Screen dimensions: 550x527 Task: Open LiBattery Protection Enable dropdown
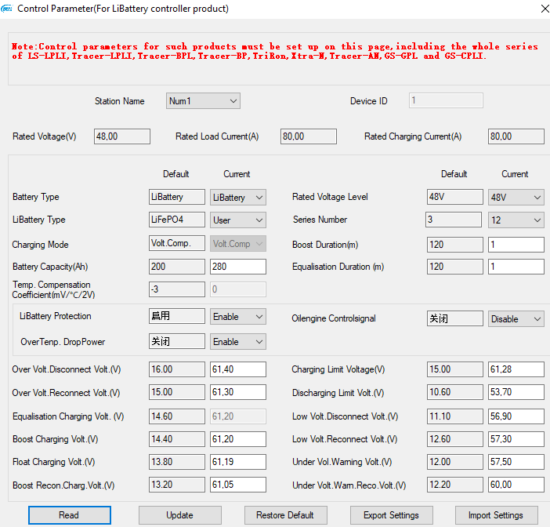pos(238,317)
